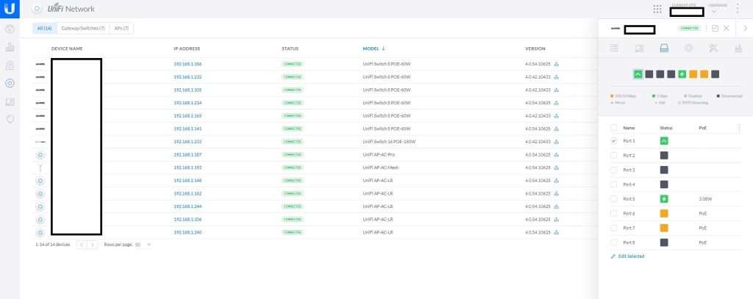Uncheck the Port 1 checkbox
This screenshot has height=299, width=753.
click(x=614, y=141)
